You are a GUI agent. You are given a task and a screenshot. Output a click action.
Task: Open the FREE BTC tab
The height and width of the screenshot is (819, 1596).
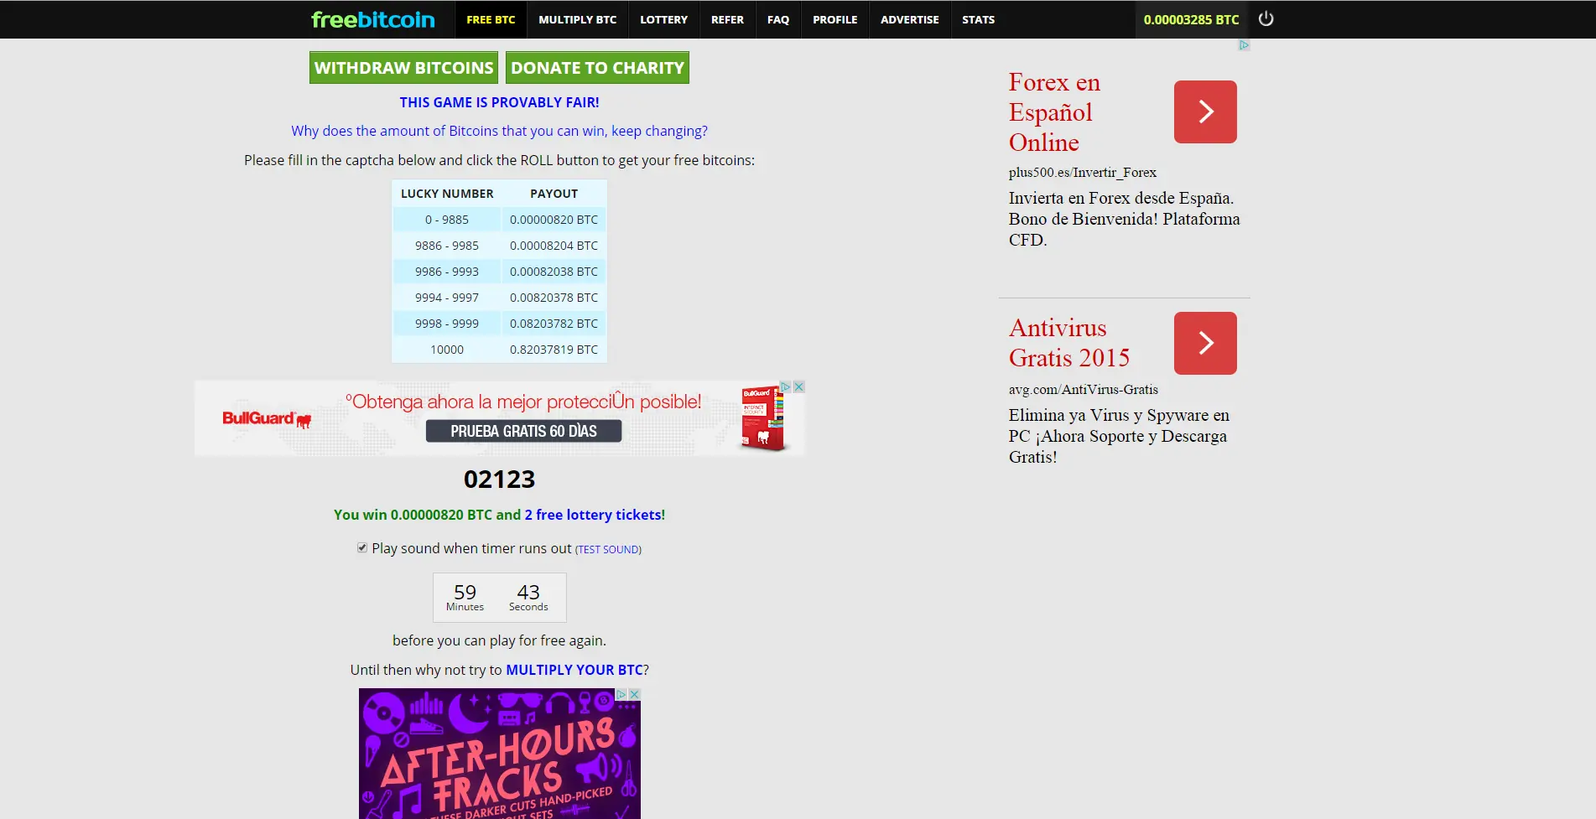click(491, 19)
